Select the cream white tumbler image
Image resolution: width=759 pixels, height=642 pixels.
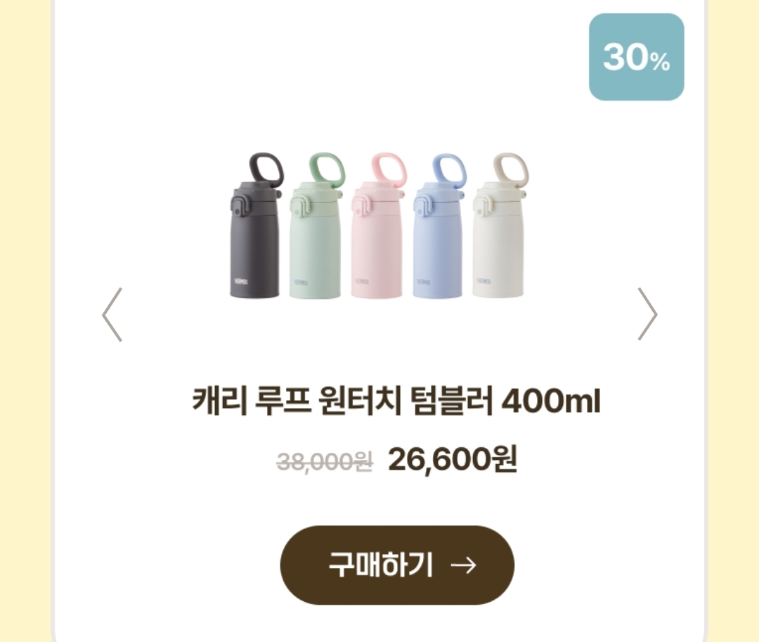[x=500, y=225]
